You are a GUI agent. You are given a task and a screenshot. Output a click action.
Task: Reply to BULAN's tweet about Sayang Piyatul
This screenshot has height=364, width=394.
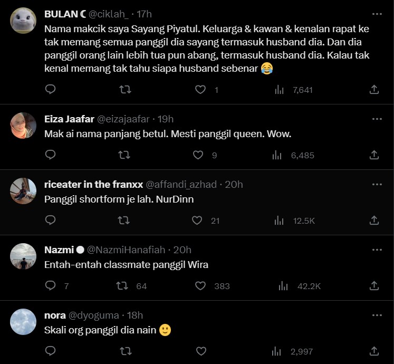[50, 90]
